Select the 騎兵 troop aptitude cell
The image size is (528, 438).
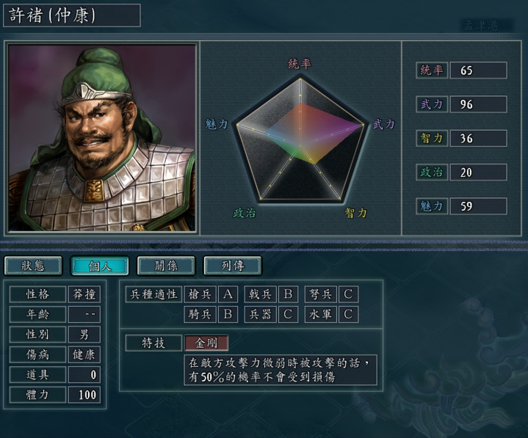[200, 314]
